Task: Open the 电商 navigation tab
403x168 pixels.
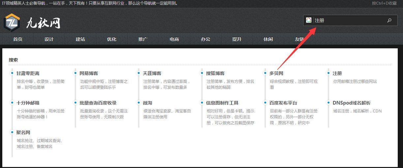Action: [x=174, y=39]
